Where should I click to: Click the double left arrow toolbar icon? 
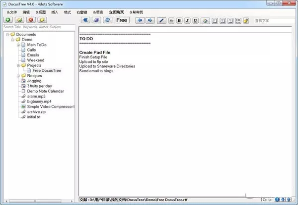coord(85,20)
